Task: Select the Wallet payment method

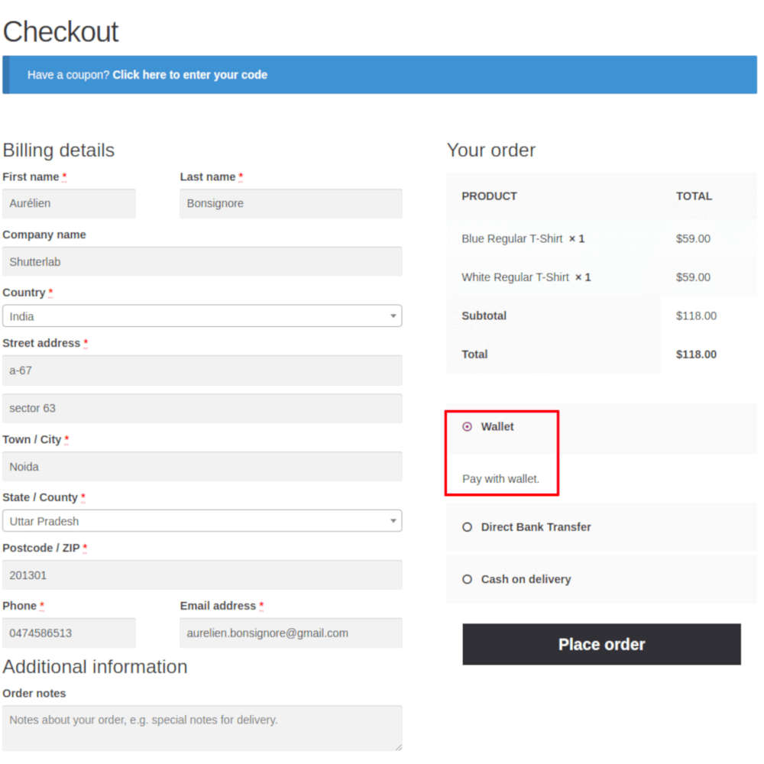Action: (x=467, y=427)
